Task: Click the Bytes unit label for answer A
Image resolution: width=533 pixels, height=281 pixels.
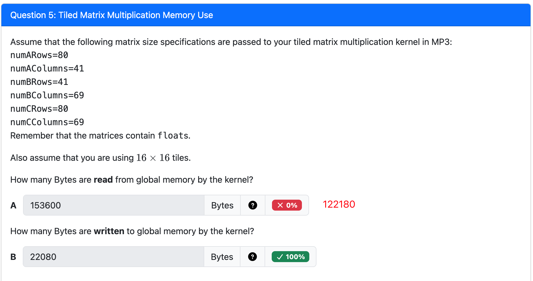Action: (x=222, y=205)
